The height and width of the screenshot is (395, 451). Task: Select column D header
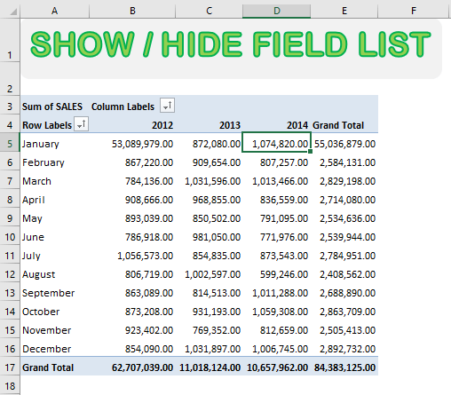(x=276, y=11)
